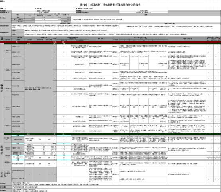
Task: Click first indicator row's last-column checkmark
Action: tap(219, 47)
